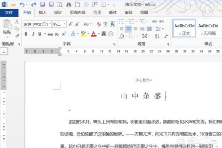This screenshot has width=222, height=148.
Task: Toggle Bold formatting
Action: pos(26,34)
